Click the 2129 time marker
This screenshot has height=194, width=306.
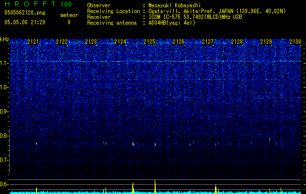coord(266,42)
